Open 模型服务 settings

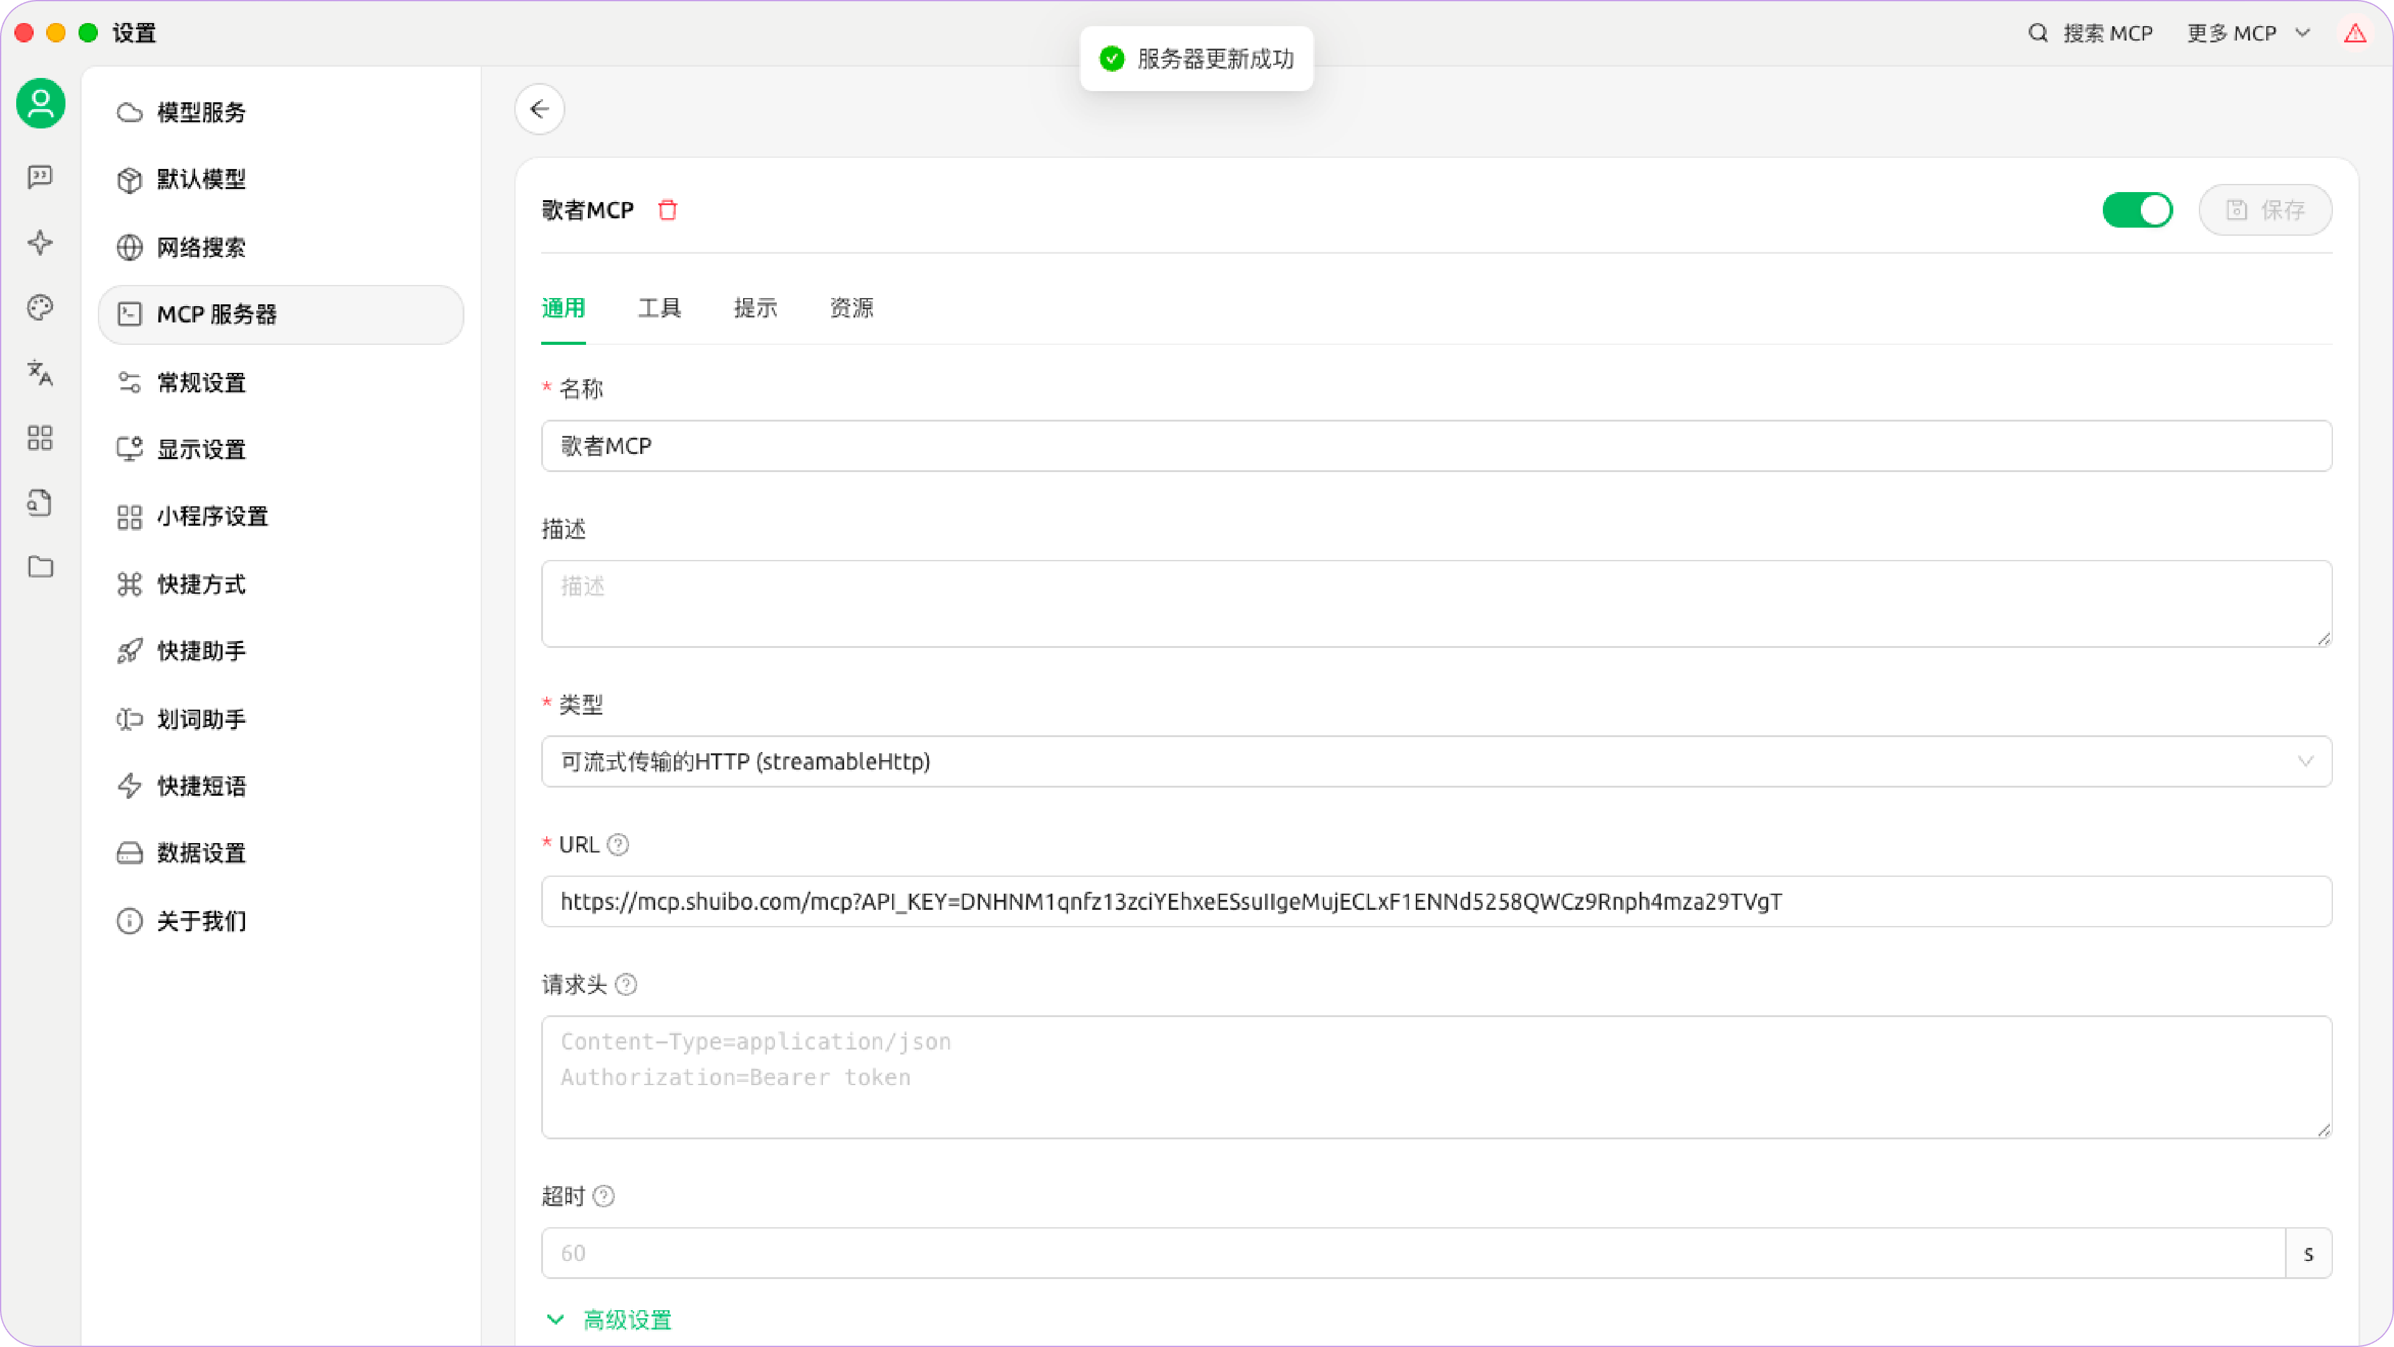[x=281, y=112]
